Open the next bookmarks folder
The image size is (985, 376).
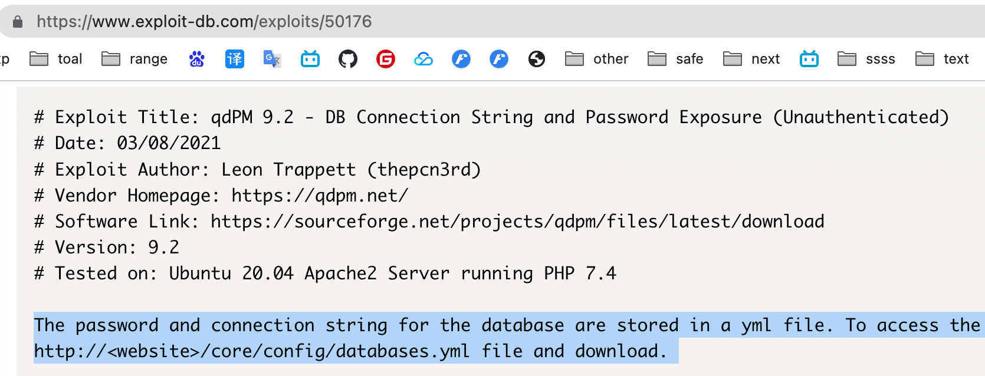(751, 59)
